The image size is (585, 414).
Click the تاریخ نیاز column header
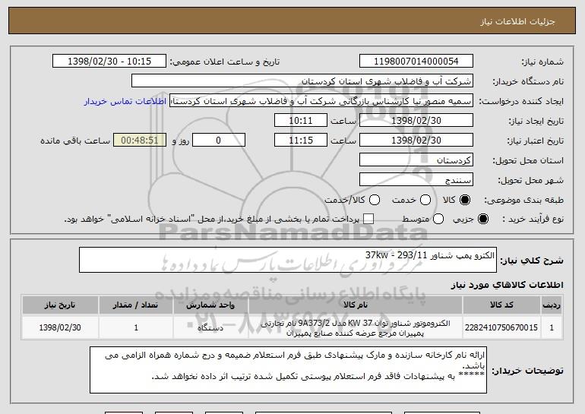[x=60, y=305]
